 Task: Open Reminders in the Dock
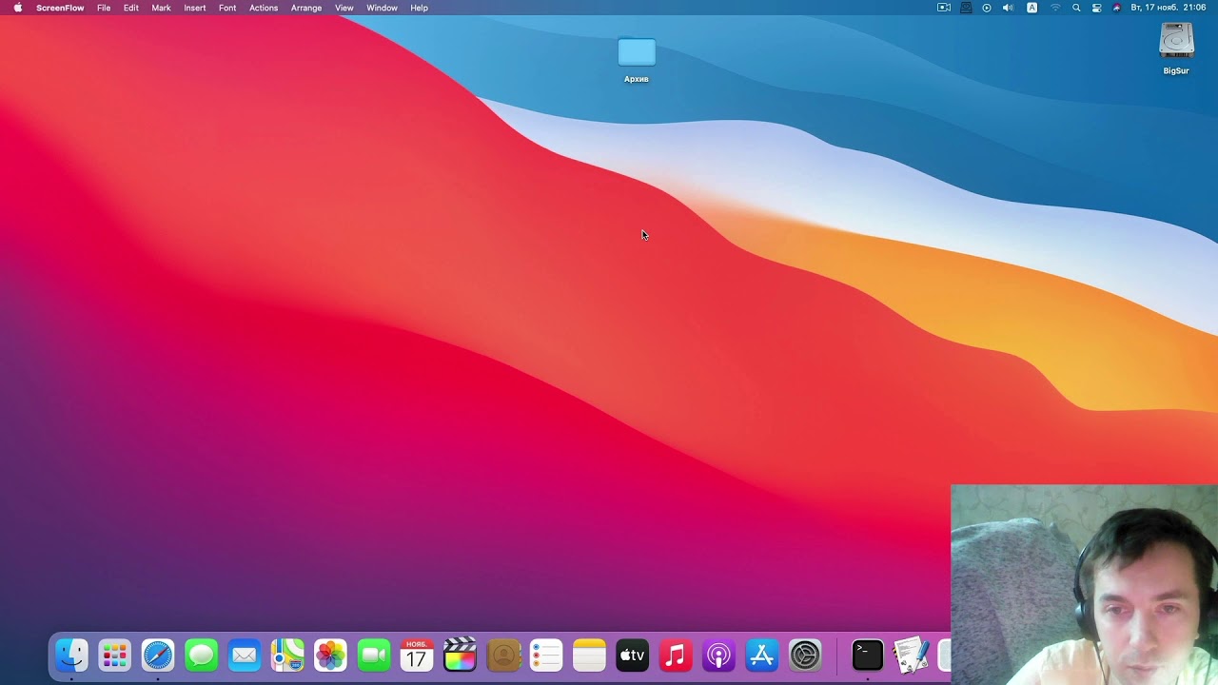546,655
